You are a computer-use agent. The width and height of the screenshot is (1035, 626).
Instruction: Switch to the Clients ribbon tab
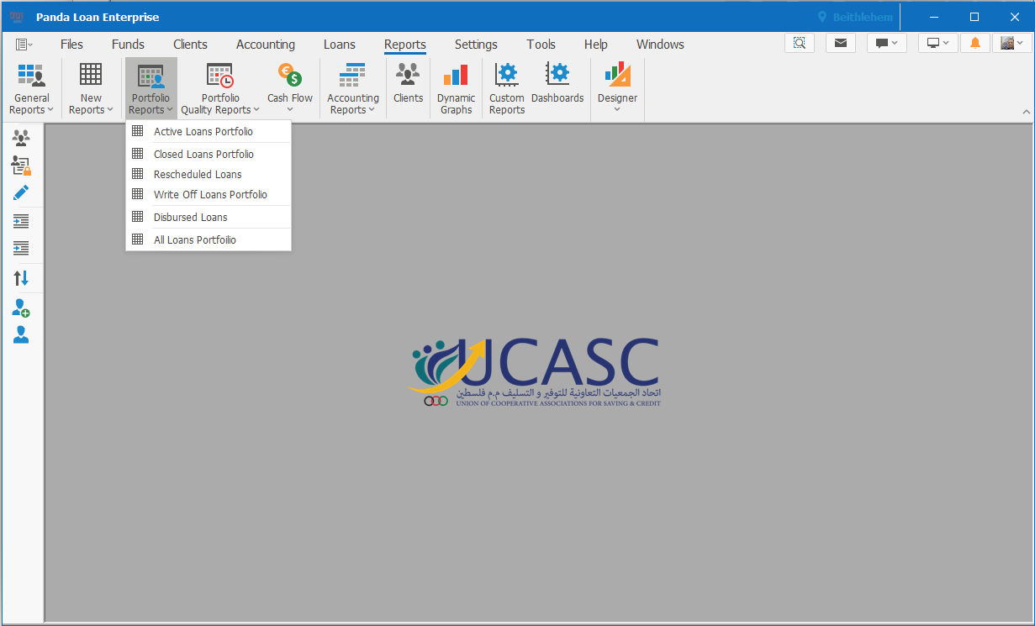(190, 45)
